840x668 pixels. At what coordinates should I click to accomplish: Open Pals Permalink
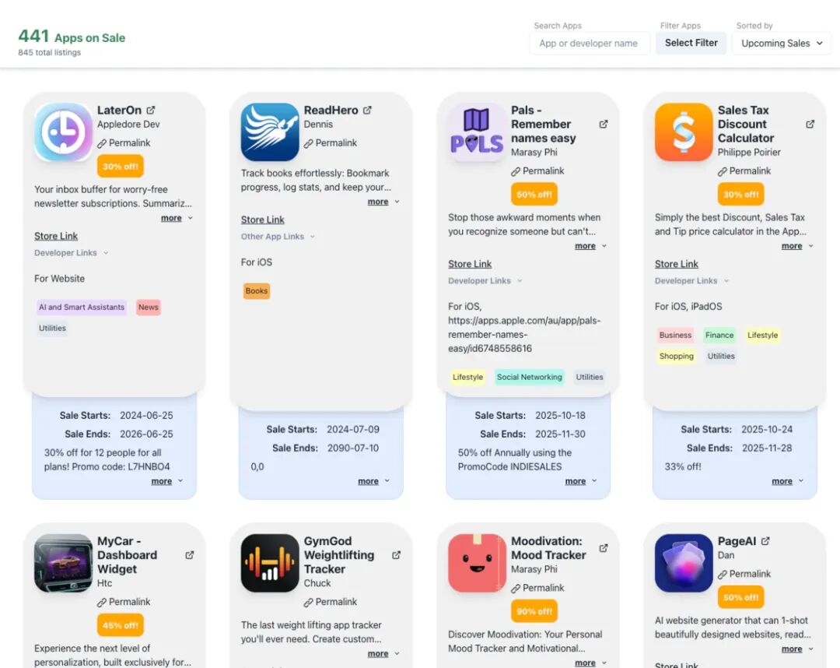[x=537, y=171]
